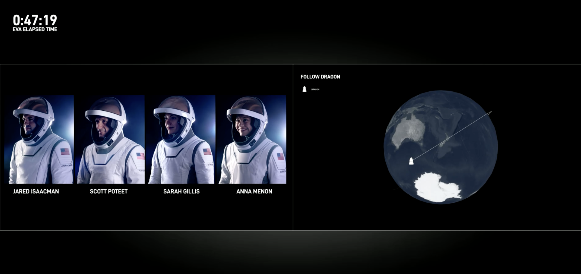
Task: Click the EVA ELAPSED TIME label
Action: coord(35,29)
